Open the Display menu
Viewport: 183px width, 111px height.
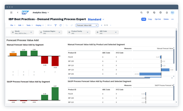point(39,25)
